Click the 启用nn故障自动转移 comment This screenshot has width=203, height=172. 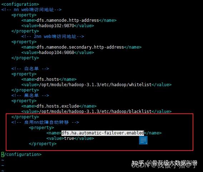pos(45,122)
